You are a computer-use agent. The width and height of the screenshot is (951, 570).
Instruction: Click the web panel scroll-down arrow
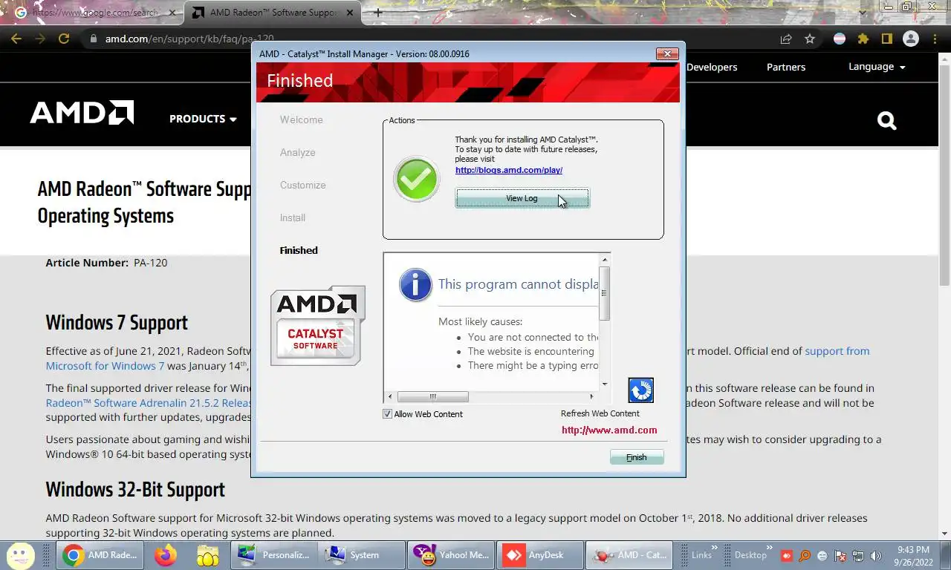pos(605,384)
